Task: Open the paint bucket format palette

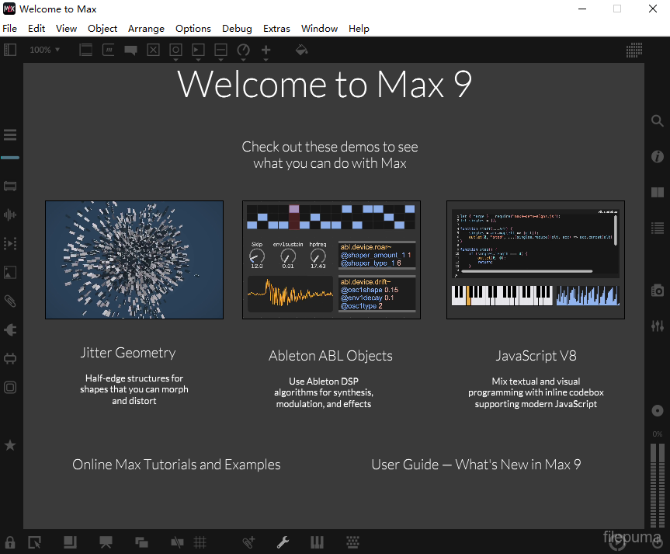Action: click(302, 50)
